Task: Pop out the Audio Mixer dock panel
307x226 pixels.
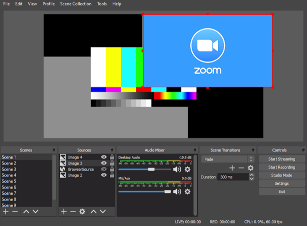Action: click(195, 150)
